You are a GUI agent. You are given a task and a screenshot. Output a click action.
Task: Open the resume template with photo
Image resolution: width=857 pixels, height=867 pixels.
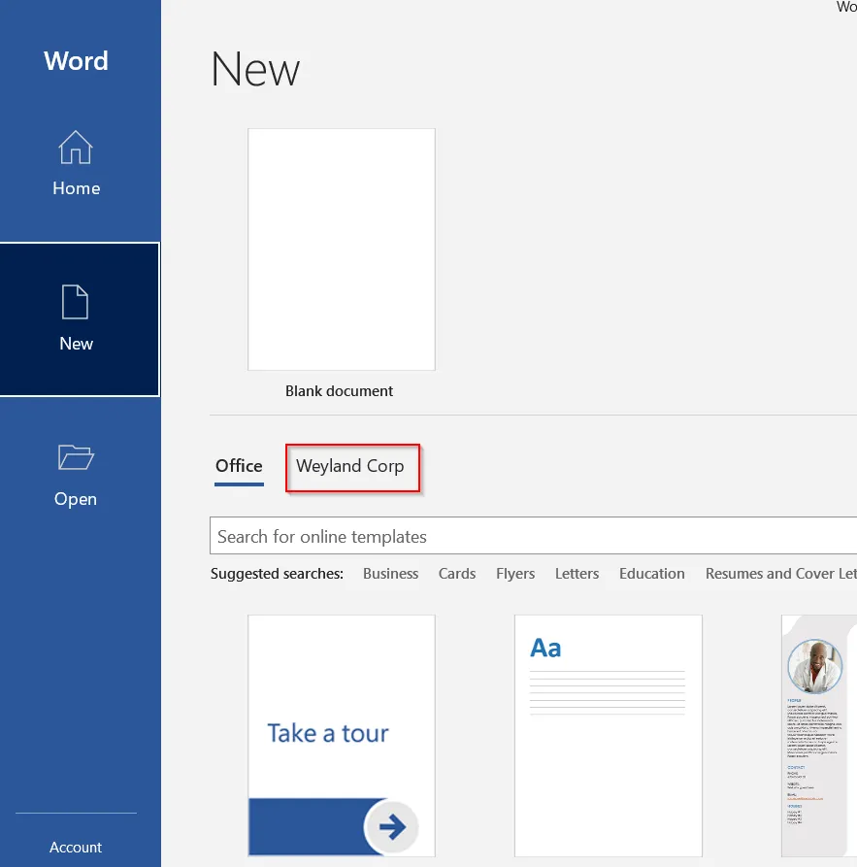pos(819,735)
